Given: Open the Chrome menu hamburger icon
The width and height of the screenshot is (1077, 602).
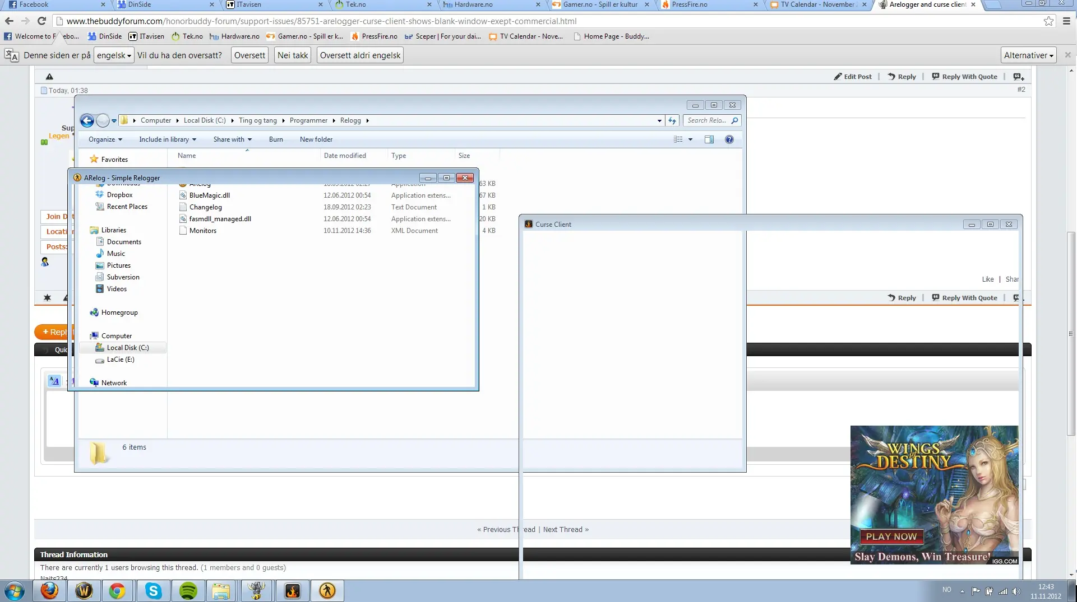Looking at the screenshot, I should (1066, 21).
